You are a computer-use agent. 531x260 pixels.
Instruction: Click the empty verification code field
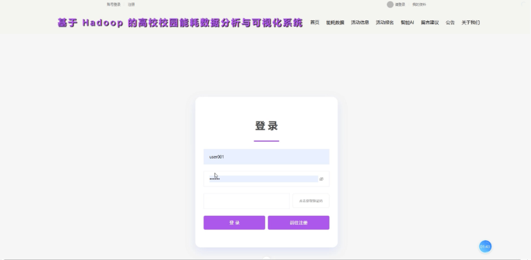pyautogui.click(x=247, y=201)
